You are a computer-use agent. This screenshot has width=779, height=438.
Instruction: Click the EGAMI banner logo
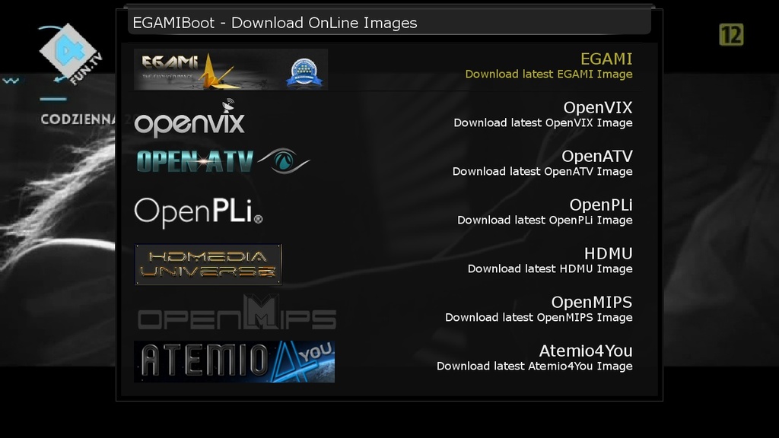pos(231,69)
